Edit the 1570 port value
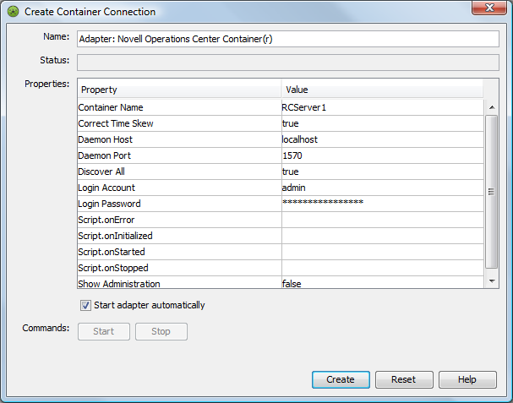The image size is (513, 403). tap(383, 155)
